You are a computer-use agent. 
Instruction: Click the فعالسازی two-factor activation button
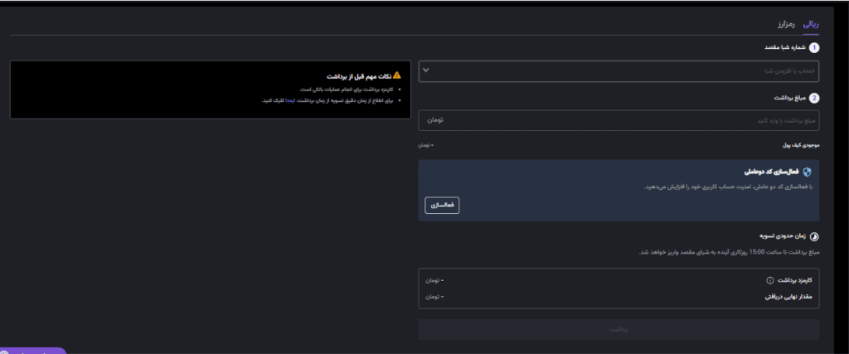[x=442, y=205]
